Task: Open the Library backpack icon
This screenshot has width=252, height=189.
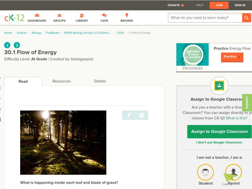Action: (x=82, y=15)
